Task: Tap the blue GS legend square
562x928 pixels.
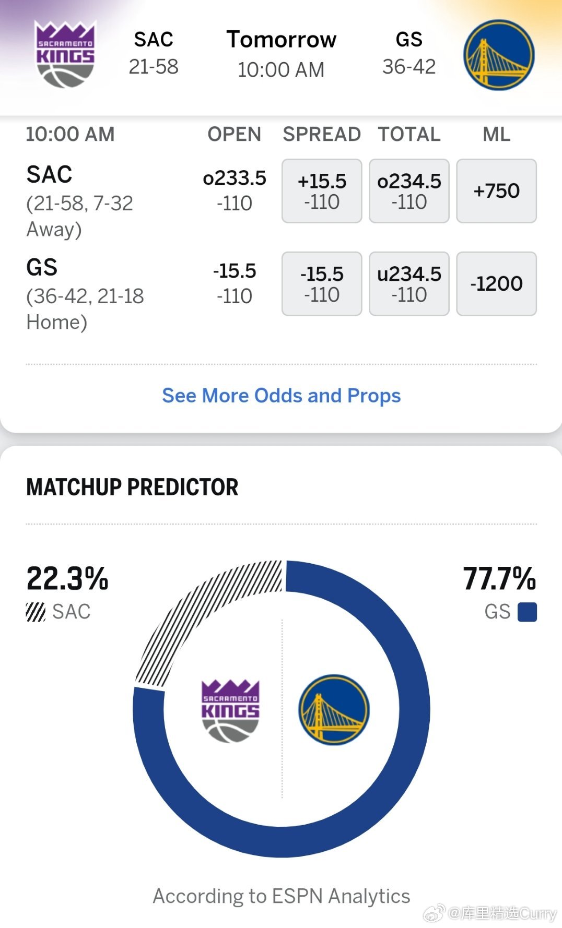Action: click(527, 612)
